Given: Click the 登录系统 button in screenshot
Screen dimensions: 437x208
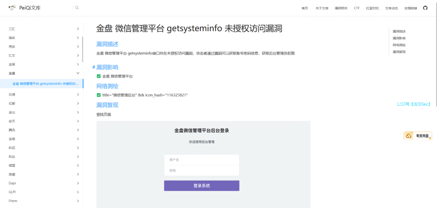Looking at the screenshot, I should point(202,186).
